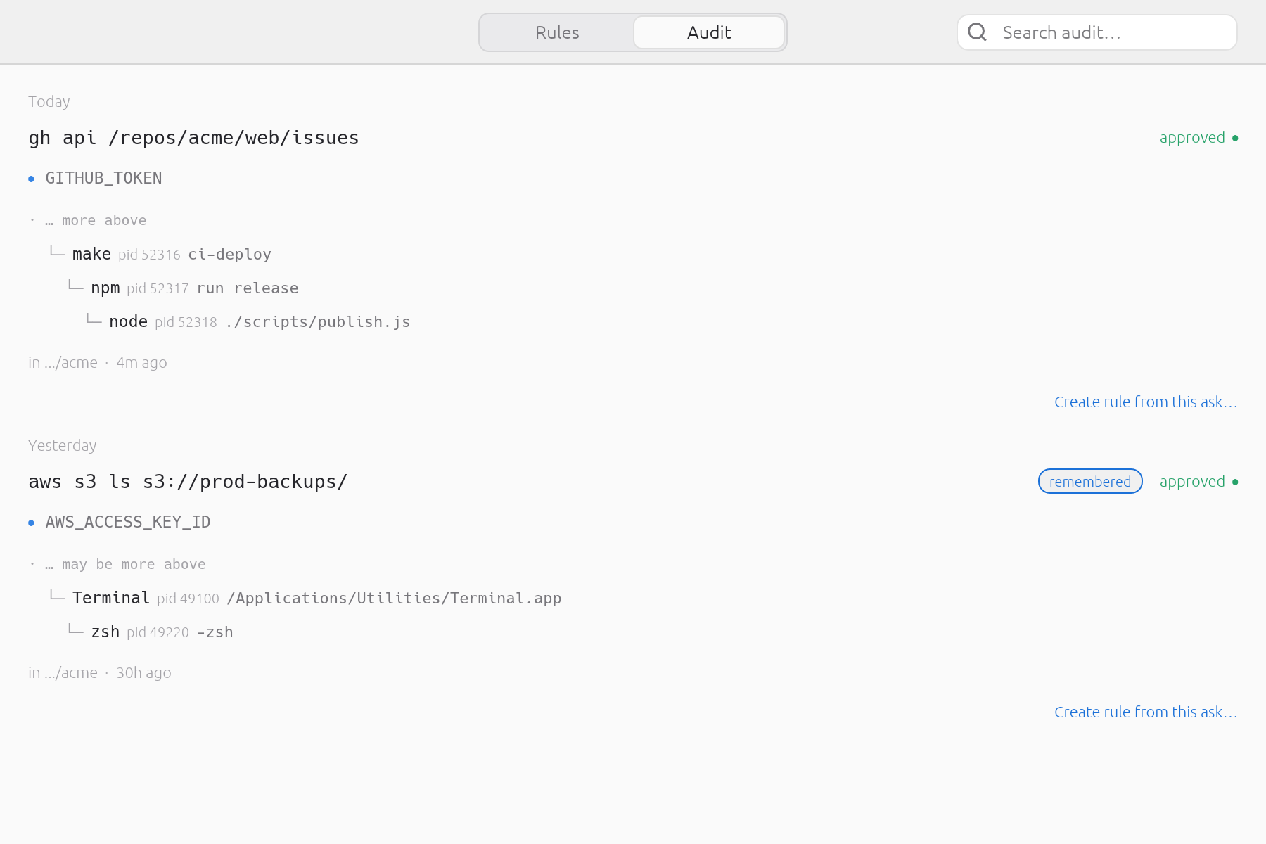Click the '30h ago' timestamp
The height and width of the screenshot is (844, 1266).
[x=143, y=672]
